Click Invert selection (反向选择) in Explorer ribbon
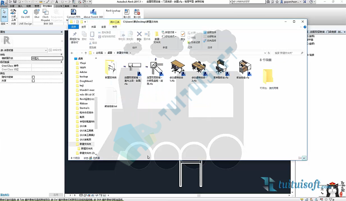Viewport: 346px width, 201px height. click(210, 40)
